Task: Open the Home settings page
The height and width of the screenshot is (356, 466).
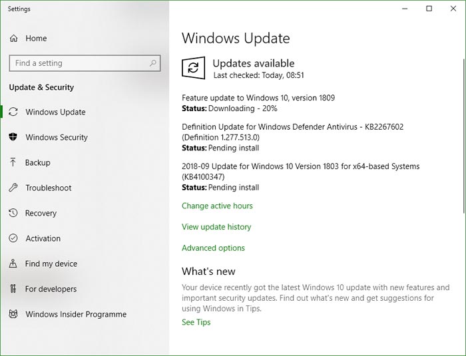Action: [36, 39]
